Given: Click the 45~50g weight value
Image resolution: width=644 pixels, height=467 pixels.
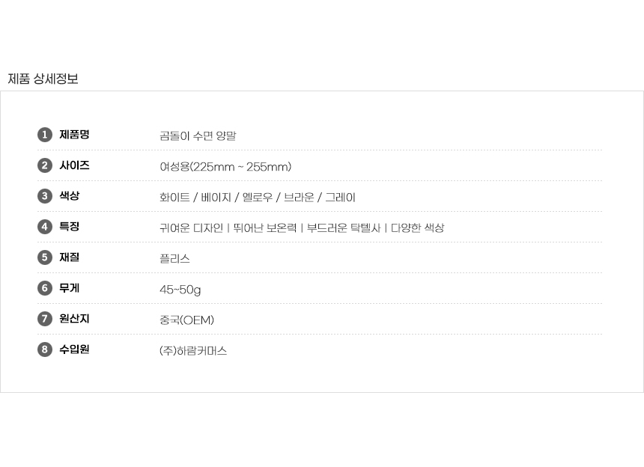Looking at the screenshot, I should pos(180,290).
